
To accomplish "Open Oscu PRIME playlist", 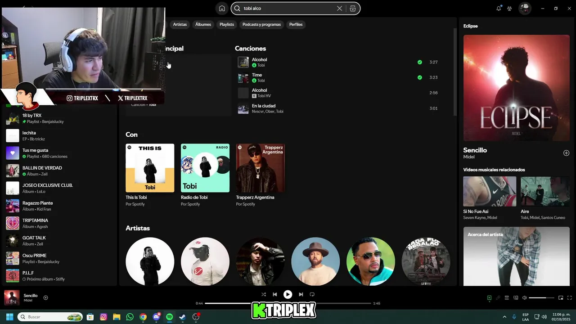I will pos(58,258).
